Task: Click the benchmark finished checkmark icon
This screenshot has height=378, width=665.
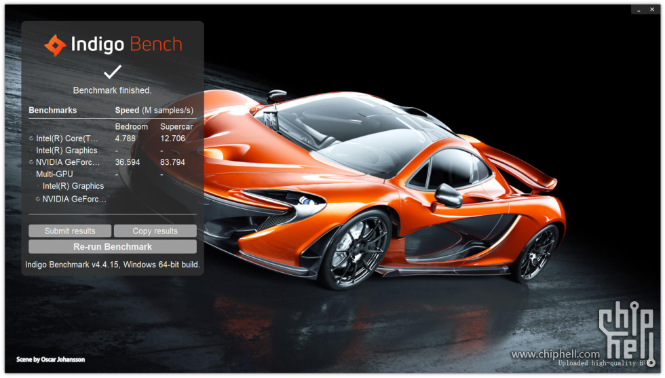Action: 113,72
